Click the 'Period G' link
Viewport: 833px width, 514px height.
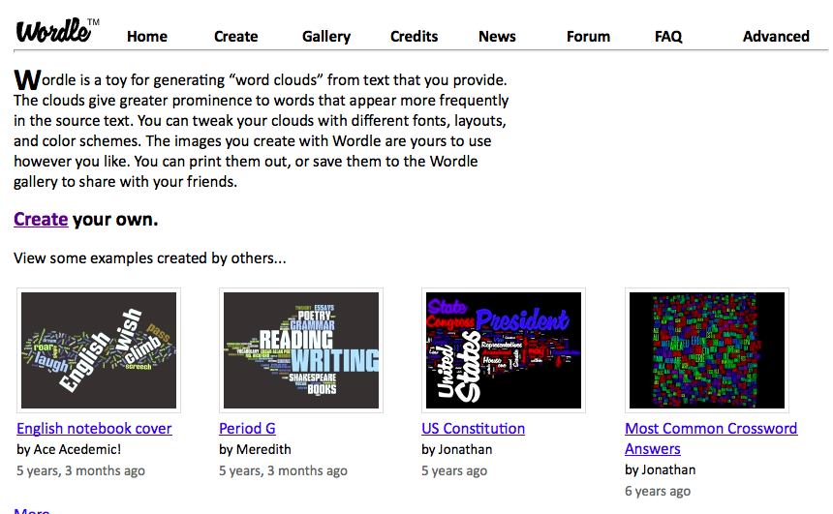(248, 429)
